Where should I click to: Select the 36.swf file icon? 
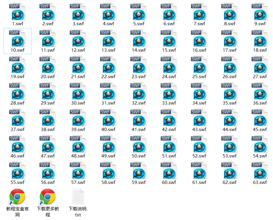pos(260,91)
